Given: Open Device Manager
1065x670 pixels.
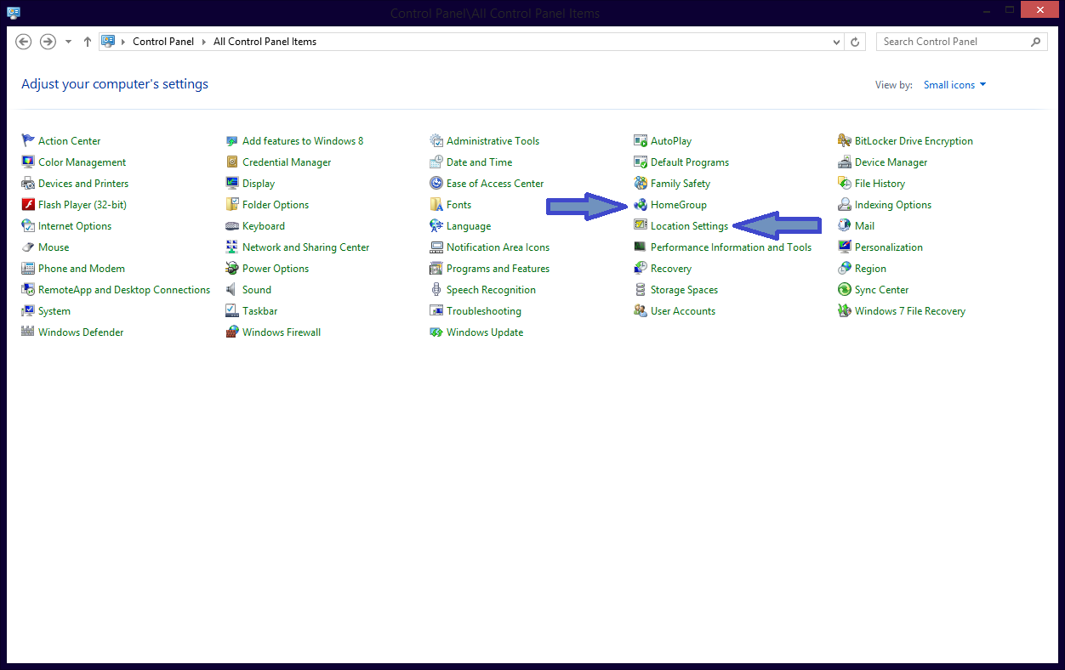Looking at the screenshot, I should pos(891,162).
